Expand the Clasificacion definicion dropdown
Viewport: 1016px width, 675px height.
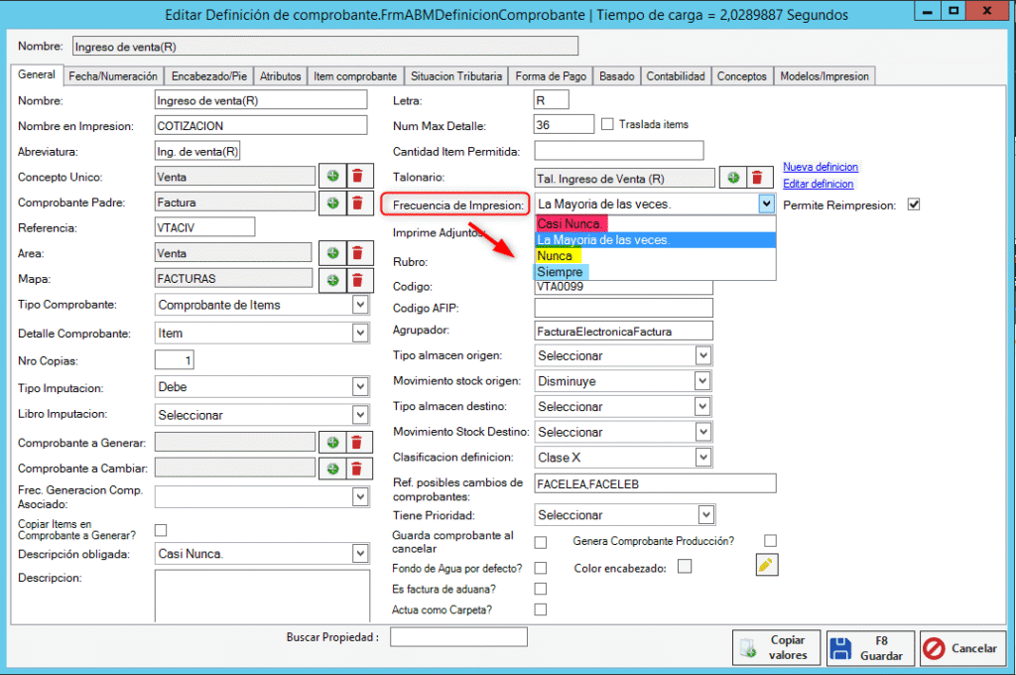coord(703,458)
